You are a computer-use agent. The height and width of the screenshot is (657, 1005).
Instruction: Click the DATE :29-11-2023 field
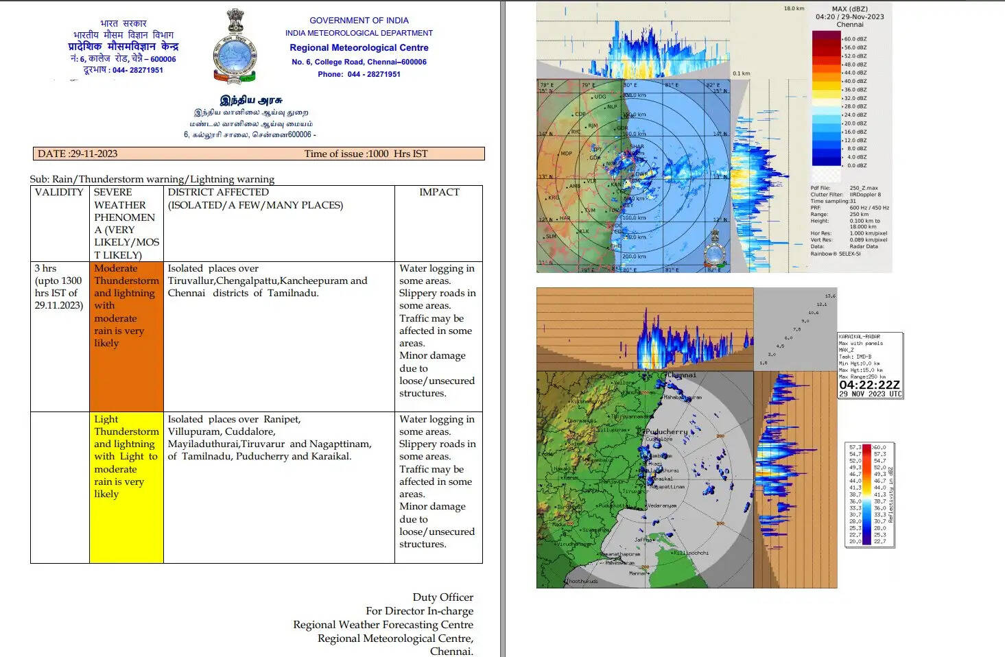pos(78,154)
